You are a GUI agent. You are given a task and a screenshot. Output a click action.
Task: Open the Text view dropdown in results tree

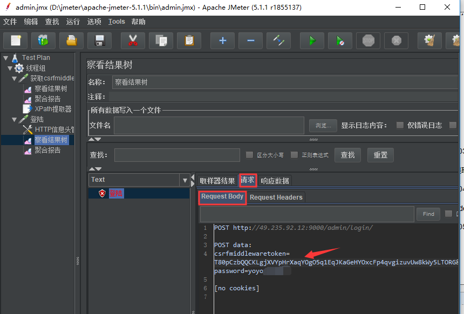pos(186,179)
